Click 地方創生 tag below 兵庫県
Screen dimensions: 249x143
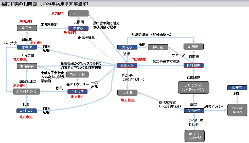tap(128, 100)
